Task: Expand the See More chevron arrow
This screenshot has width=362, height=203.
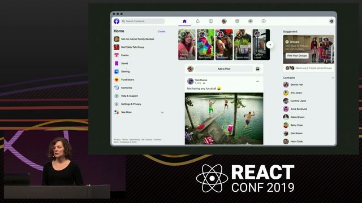Action: click(x=162, y=112)
